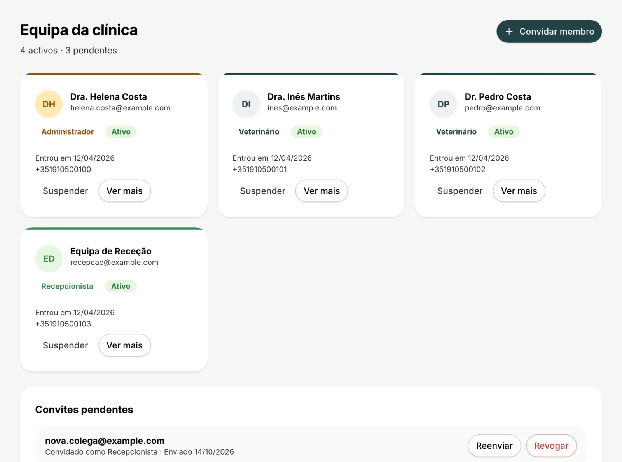The width and height of the screenshot is (622, 462).
Task: Select email helena.costa@example.com
Action: (120, 108)
